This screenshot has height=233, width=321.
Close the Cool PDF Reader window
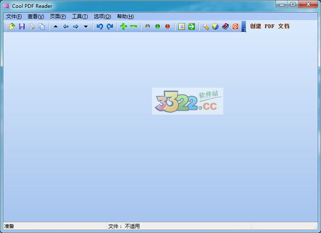(x=308, y=4)
